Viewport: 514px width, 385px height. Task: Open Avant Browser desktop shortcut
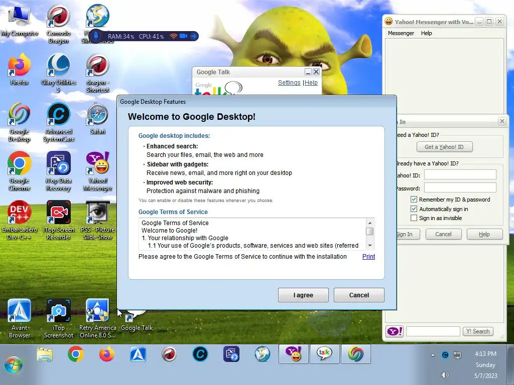click(x=19, y=318)
